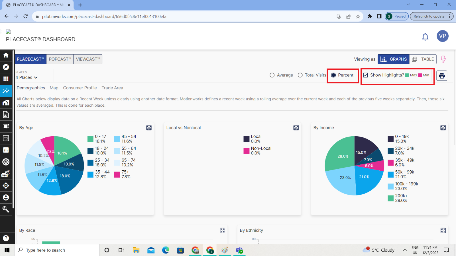Viewport: 456px width, 256px height.
Task: Expand the By Age chart fullscreen
Action: click(149, 128)
